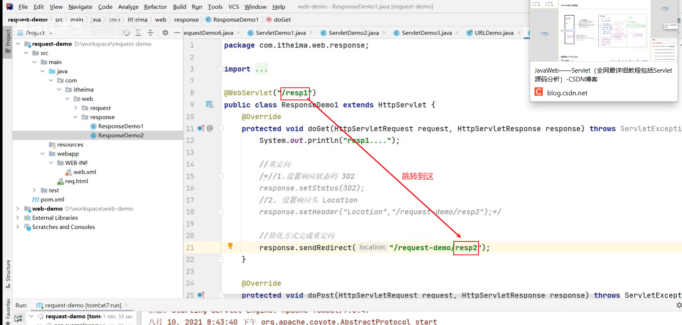The image size is (682, 325).
Task: Close the RequestDemo6.java editor tab
Action: (238, 32)
